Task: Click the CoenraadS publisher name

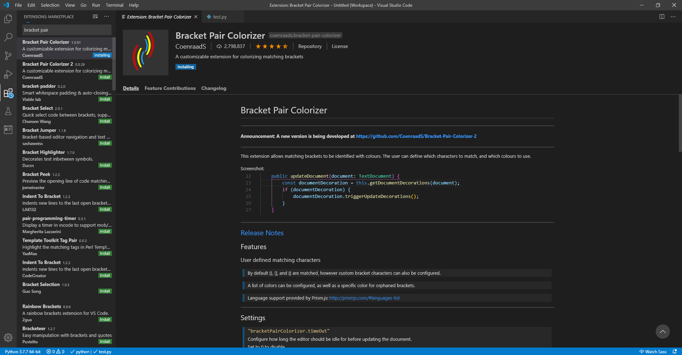Action: pyautogui.click(x=191, y=47)
